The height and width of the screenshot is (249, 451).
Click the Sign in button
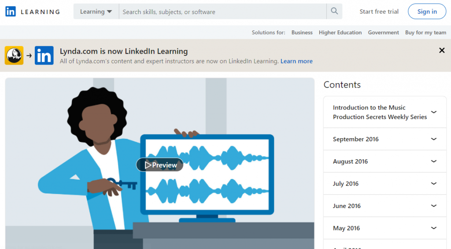click(427, 11)
